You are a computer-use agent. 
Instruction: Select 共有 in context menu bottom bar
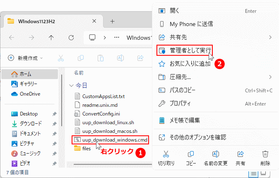[x=241, y=158]
